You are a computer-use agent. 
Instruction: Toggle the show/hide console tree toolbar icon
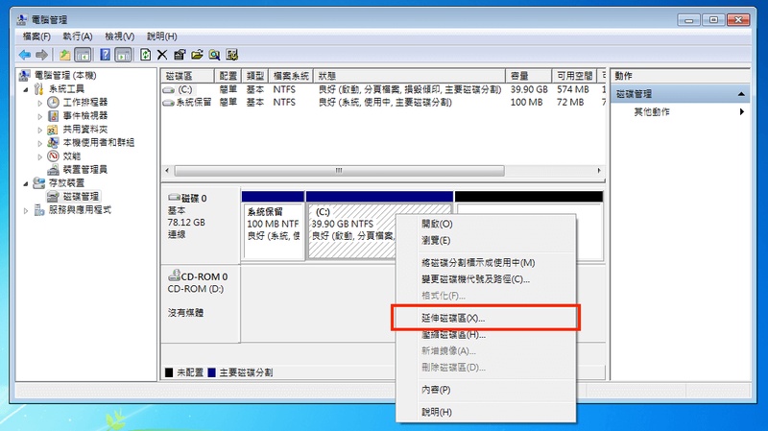(x=83, y=55)
